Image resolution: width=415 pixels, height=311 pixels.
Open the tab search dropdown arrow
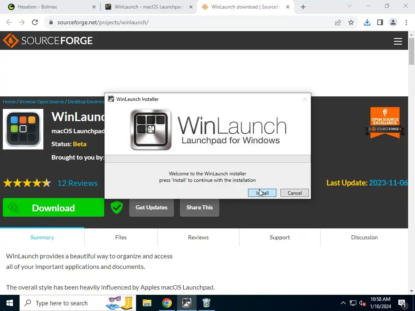tap(350, 6)
